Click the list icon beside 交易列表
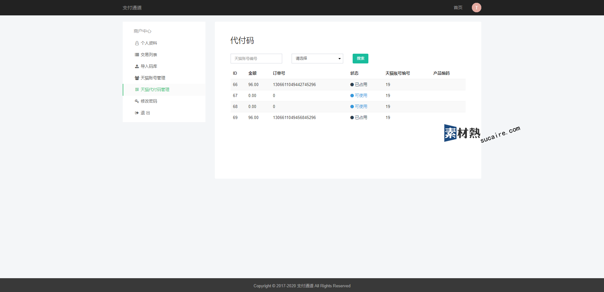The width and height of the screenshot is (604, 292). pos(137,55)
